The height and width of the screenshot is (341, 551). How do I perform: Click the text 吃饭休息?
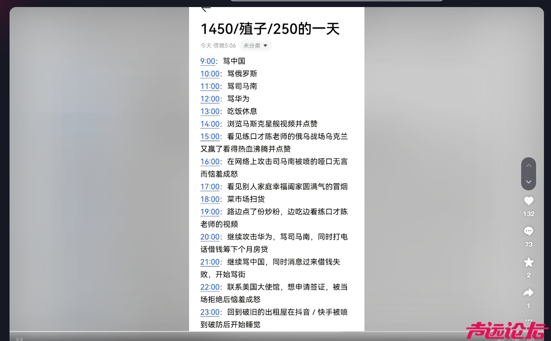click(242, 111)
